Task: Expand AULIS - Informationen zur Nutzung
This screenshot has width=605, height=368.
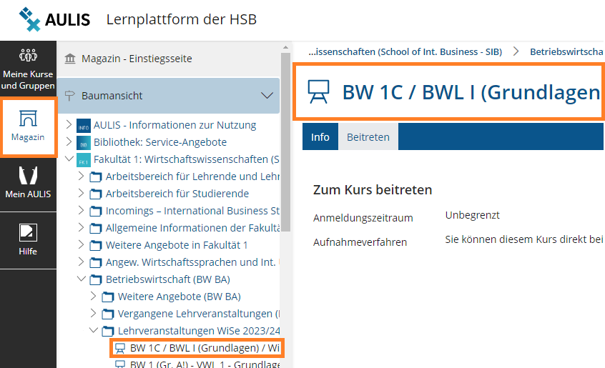Action: coord(69,124)
